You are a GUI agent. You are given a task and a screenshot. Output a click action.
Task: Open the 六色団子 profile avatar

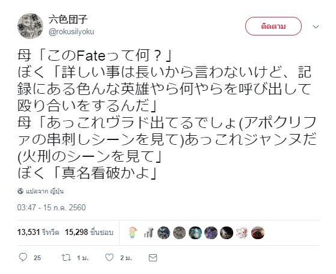tap(30, 26)
